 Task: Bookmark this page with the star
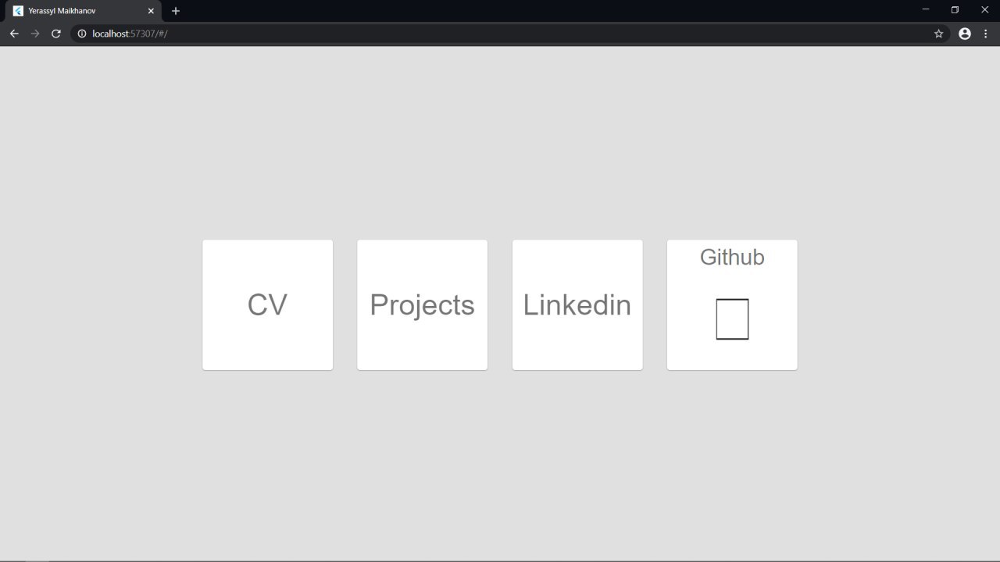[x=938, y=34]
